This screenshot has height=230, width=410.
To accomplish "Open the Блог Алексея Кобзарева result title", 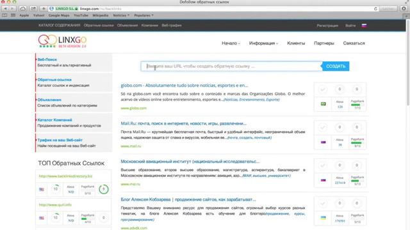I will pyautogui.click(x=188, y=199).
